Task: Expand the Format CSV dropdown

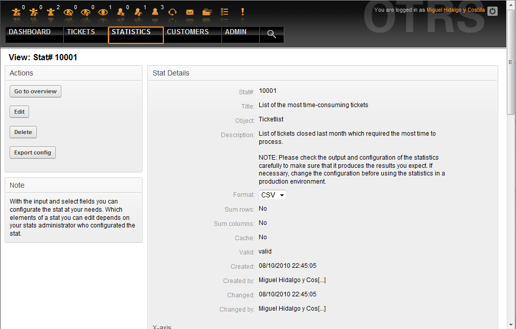Action: pyautogui.click(x=273, y=195)
